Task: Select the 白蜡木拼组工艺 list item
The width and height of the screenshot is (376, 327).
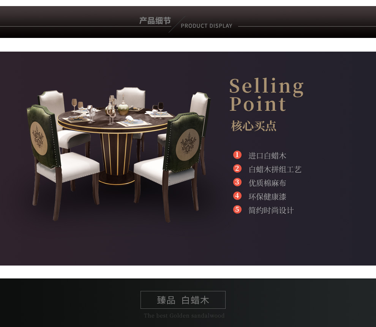Action: pyautogui.click(x=275, y=169)
